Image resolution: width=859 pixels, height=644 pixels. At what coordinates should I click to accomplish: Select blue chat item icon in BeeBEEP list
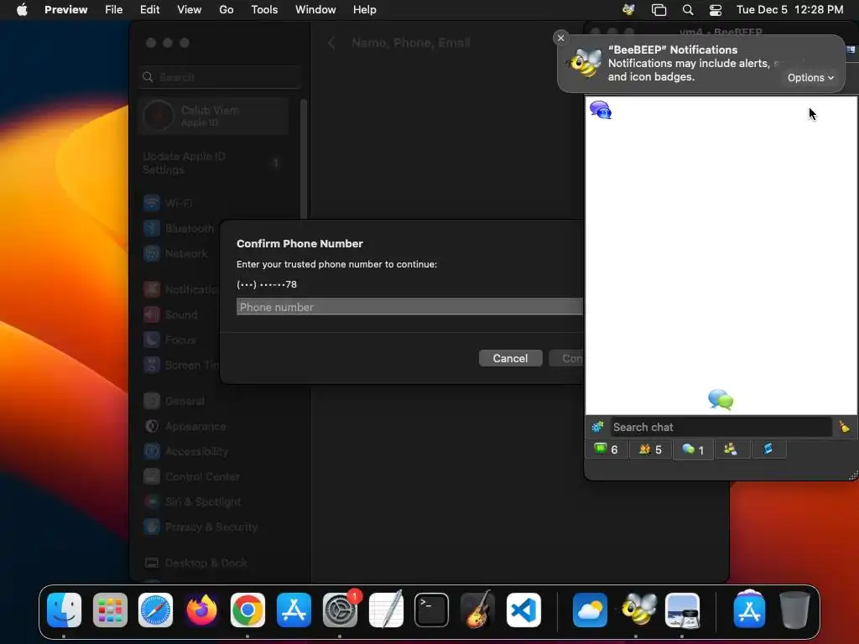point(601,110)
